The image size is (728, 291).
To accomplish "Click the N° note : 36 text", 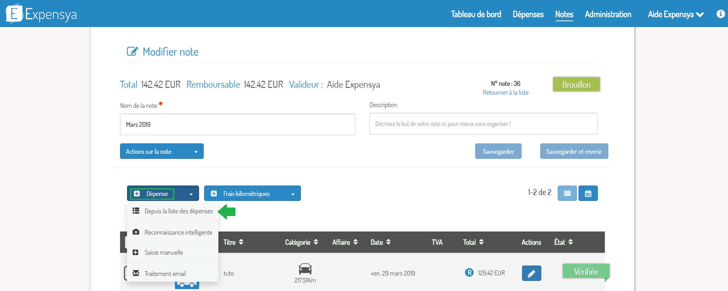I will 506,83.
